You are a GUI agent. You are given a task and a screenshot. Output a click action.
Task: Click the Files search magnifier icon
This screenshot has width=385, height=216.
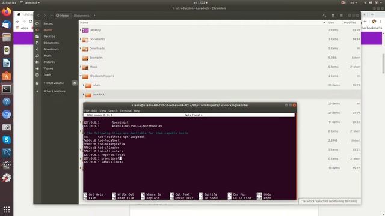pos(324,16)
